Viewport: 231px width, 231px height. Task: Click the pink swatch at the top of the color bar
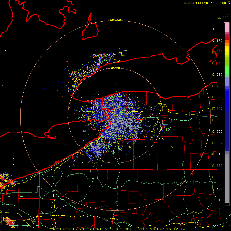[227, 27]
